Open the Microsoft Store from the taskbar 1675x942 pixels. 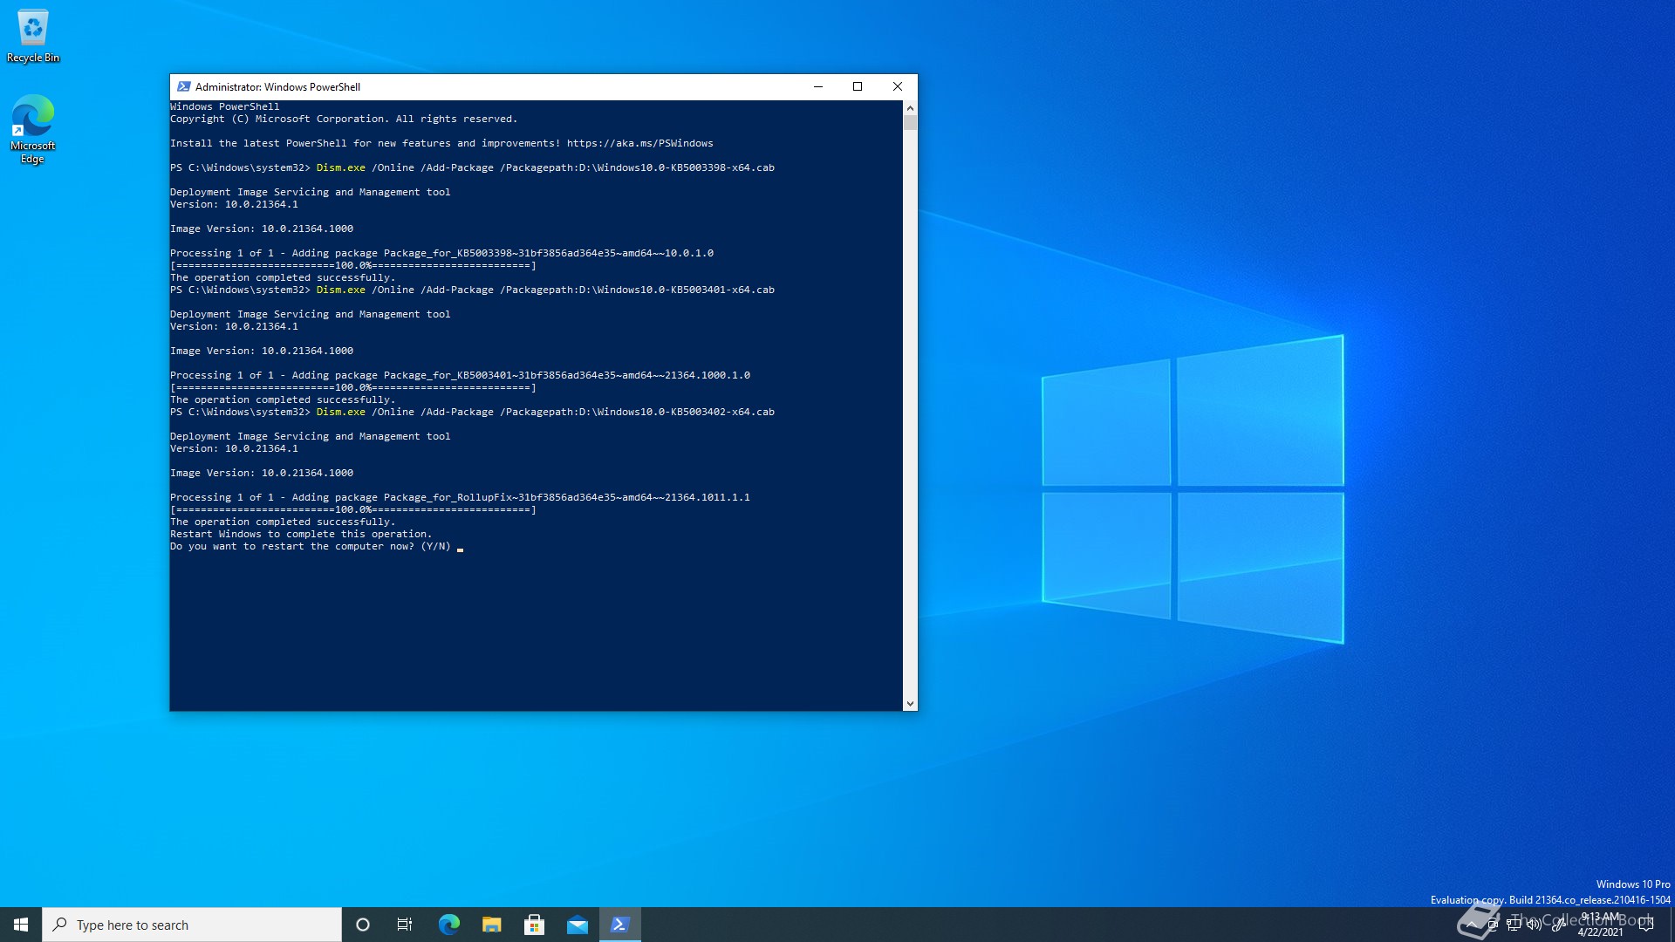coord(535,925)
